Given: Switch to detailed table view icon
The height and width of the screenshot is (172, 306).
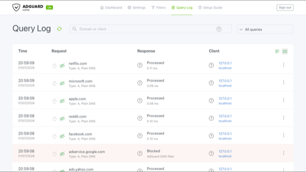Looking at the screenshot, I should coord(285,51).
